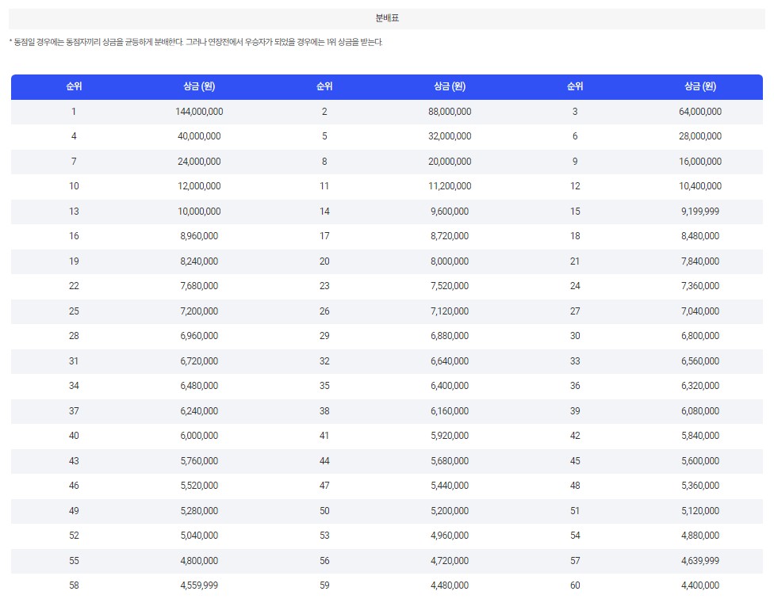Click rank number 39
Image resolution: width=774 pixels, height=614 pixels.
pos(575,411)
